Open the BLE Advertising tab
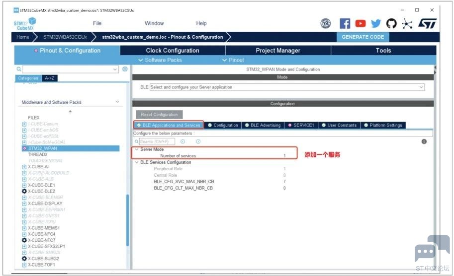The image size is (454, 276). 263,125
